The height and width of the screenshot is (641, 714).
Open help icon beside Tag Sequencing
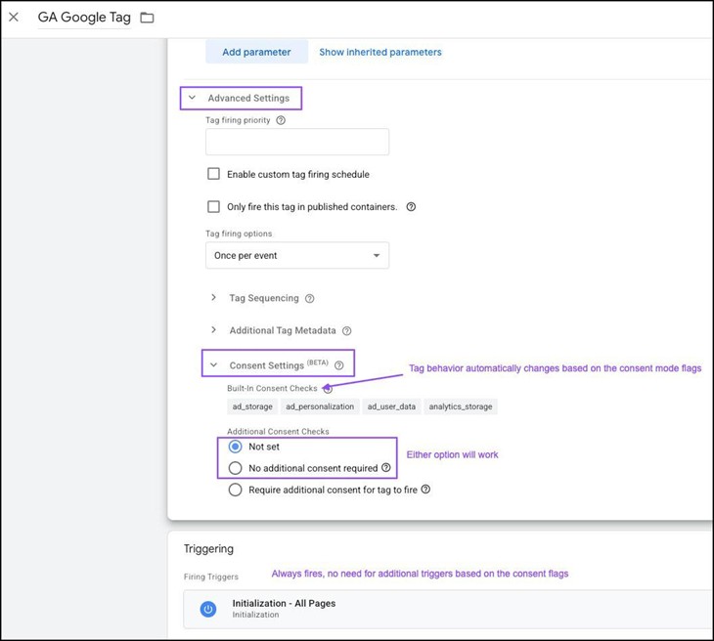click(310, 298)
